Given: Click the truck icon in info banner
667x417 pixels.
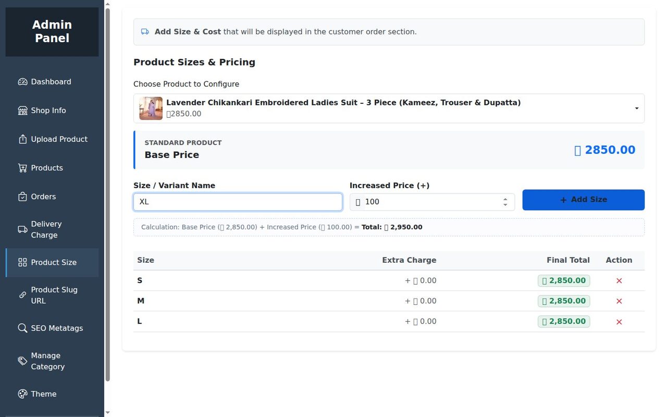Looking at the screenshot, I should [145, 32].
